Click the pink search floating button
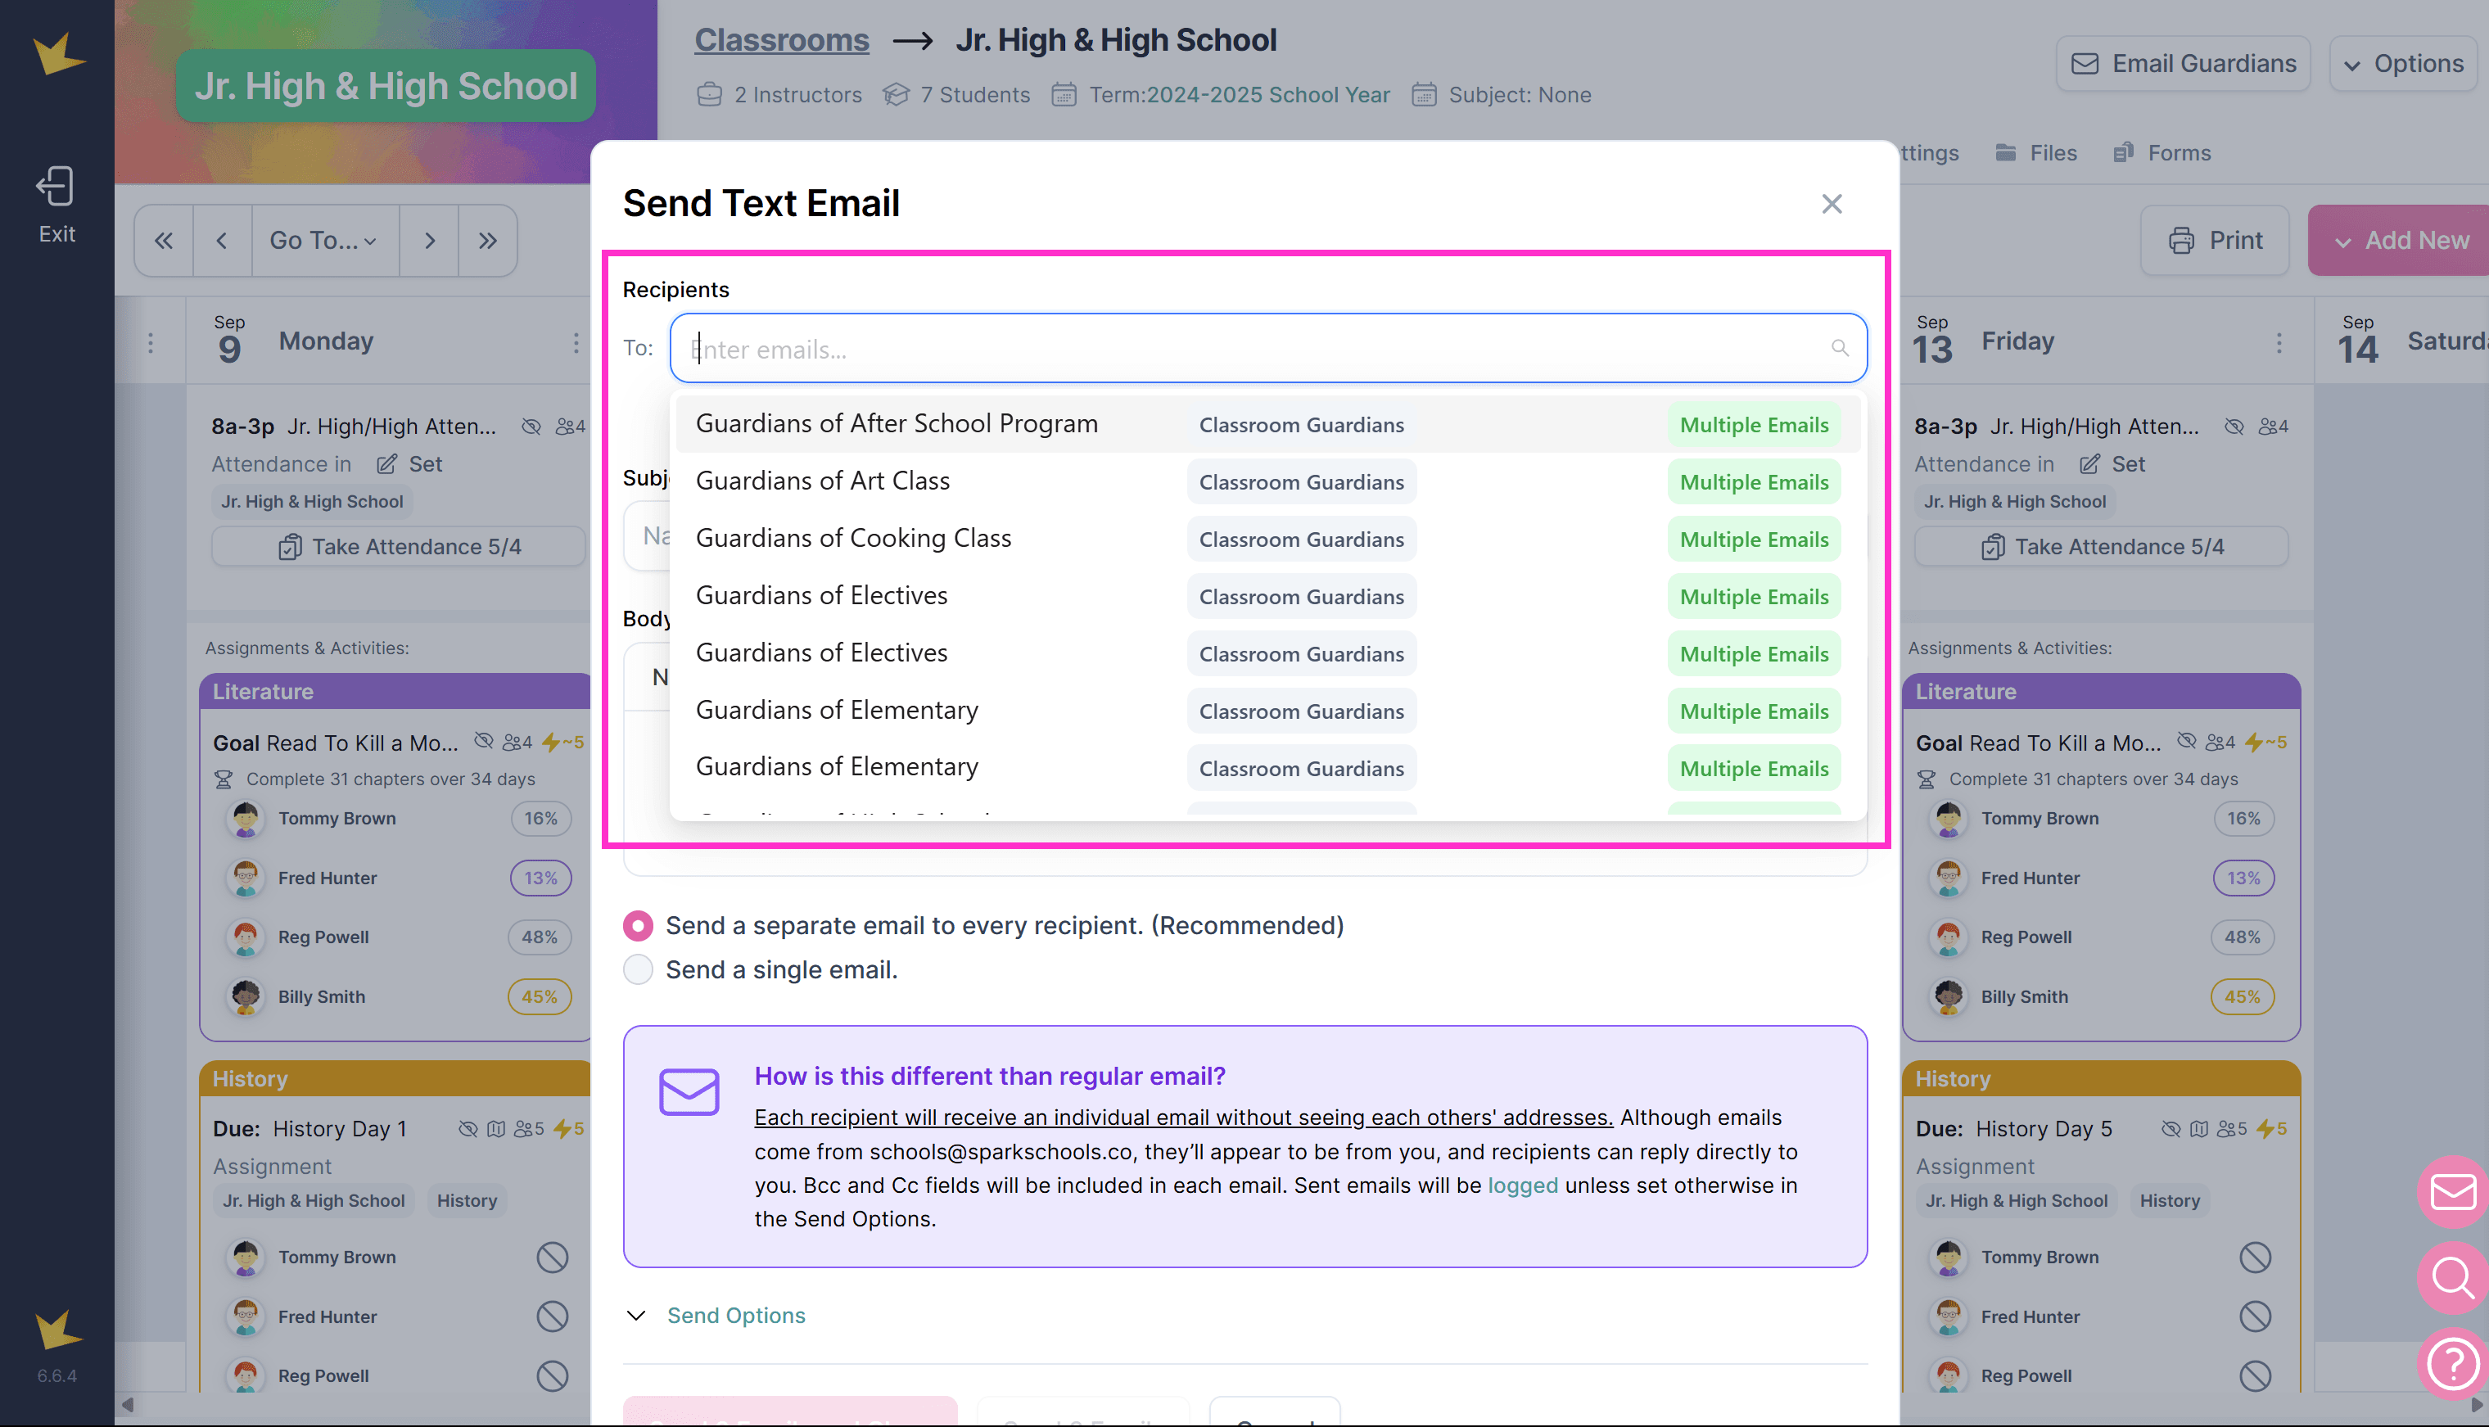The image size is (2489, 1427). pyautogui.click(x=2453, y=1278)
